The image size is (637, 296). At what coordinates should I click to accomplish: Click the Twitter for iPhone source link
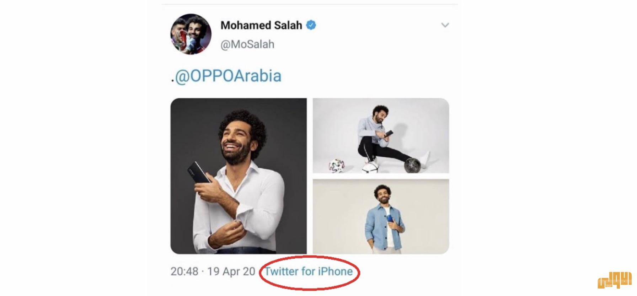pyautogui.click(x=309, y=271)
